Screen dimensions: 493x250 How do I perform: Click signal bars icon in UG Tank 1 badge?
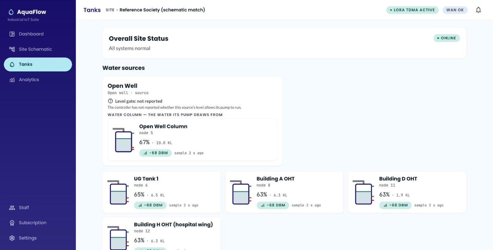point(140,205)
